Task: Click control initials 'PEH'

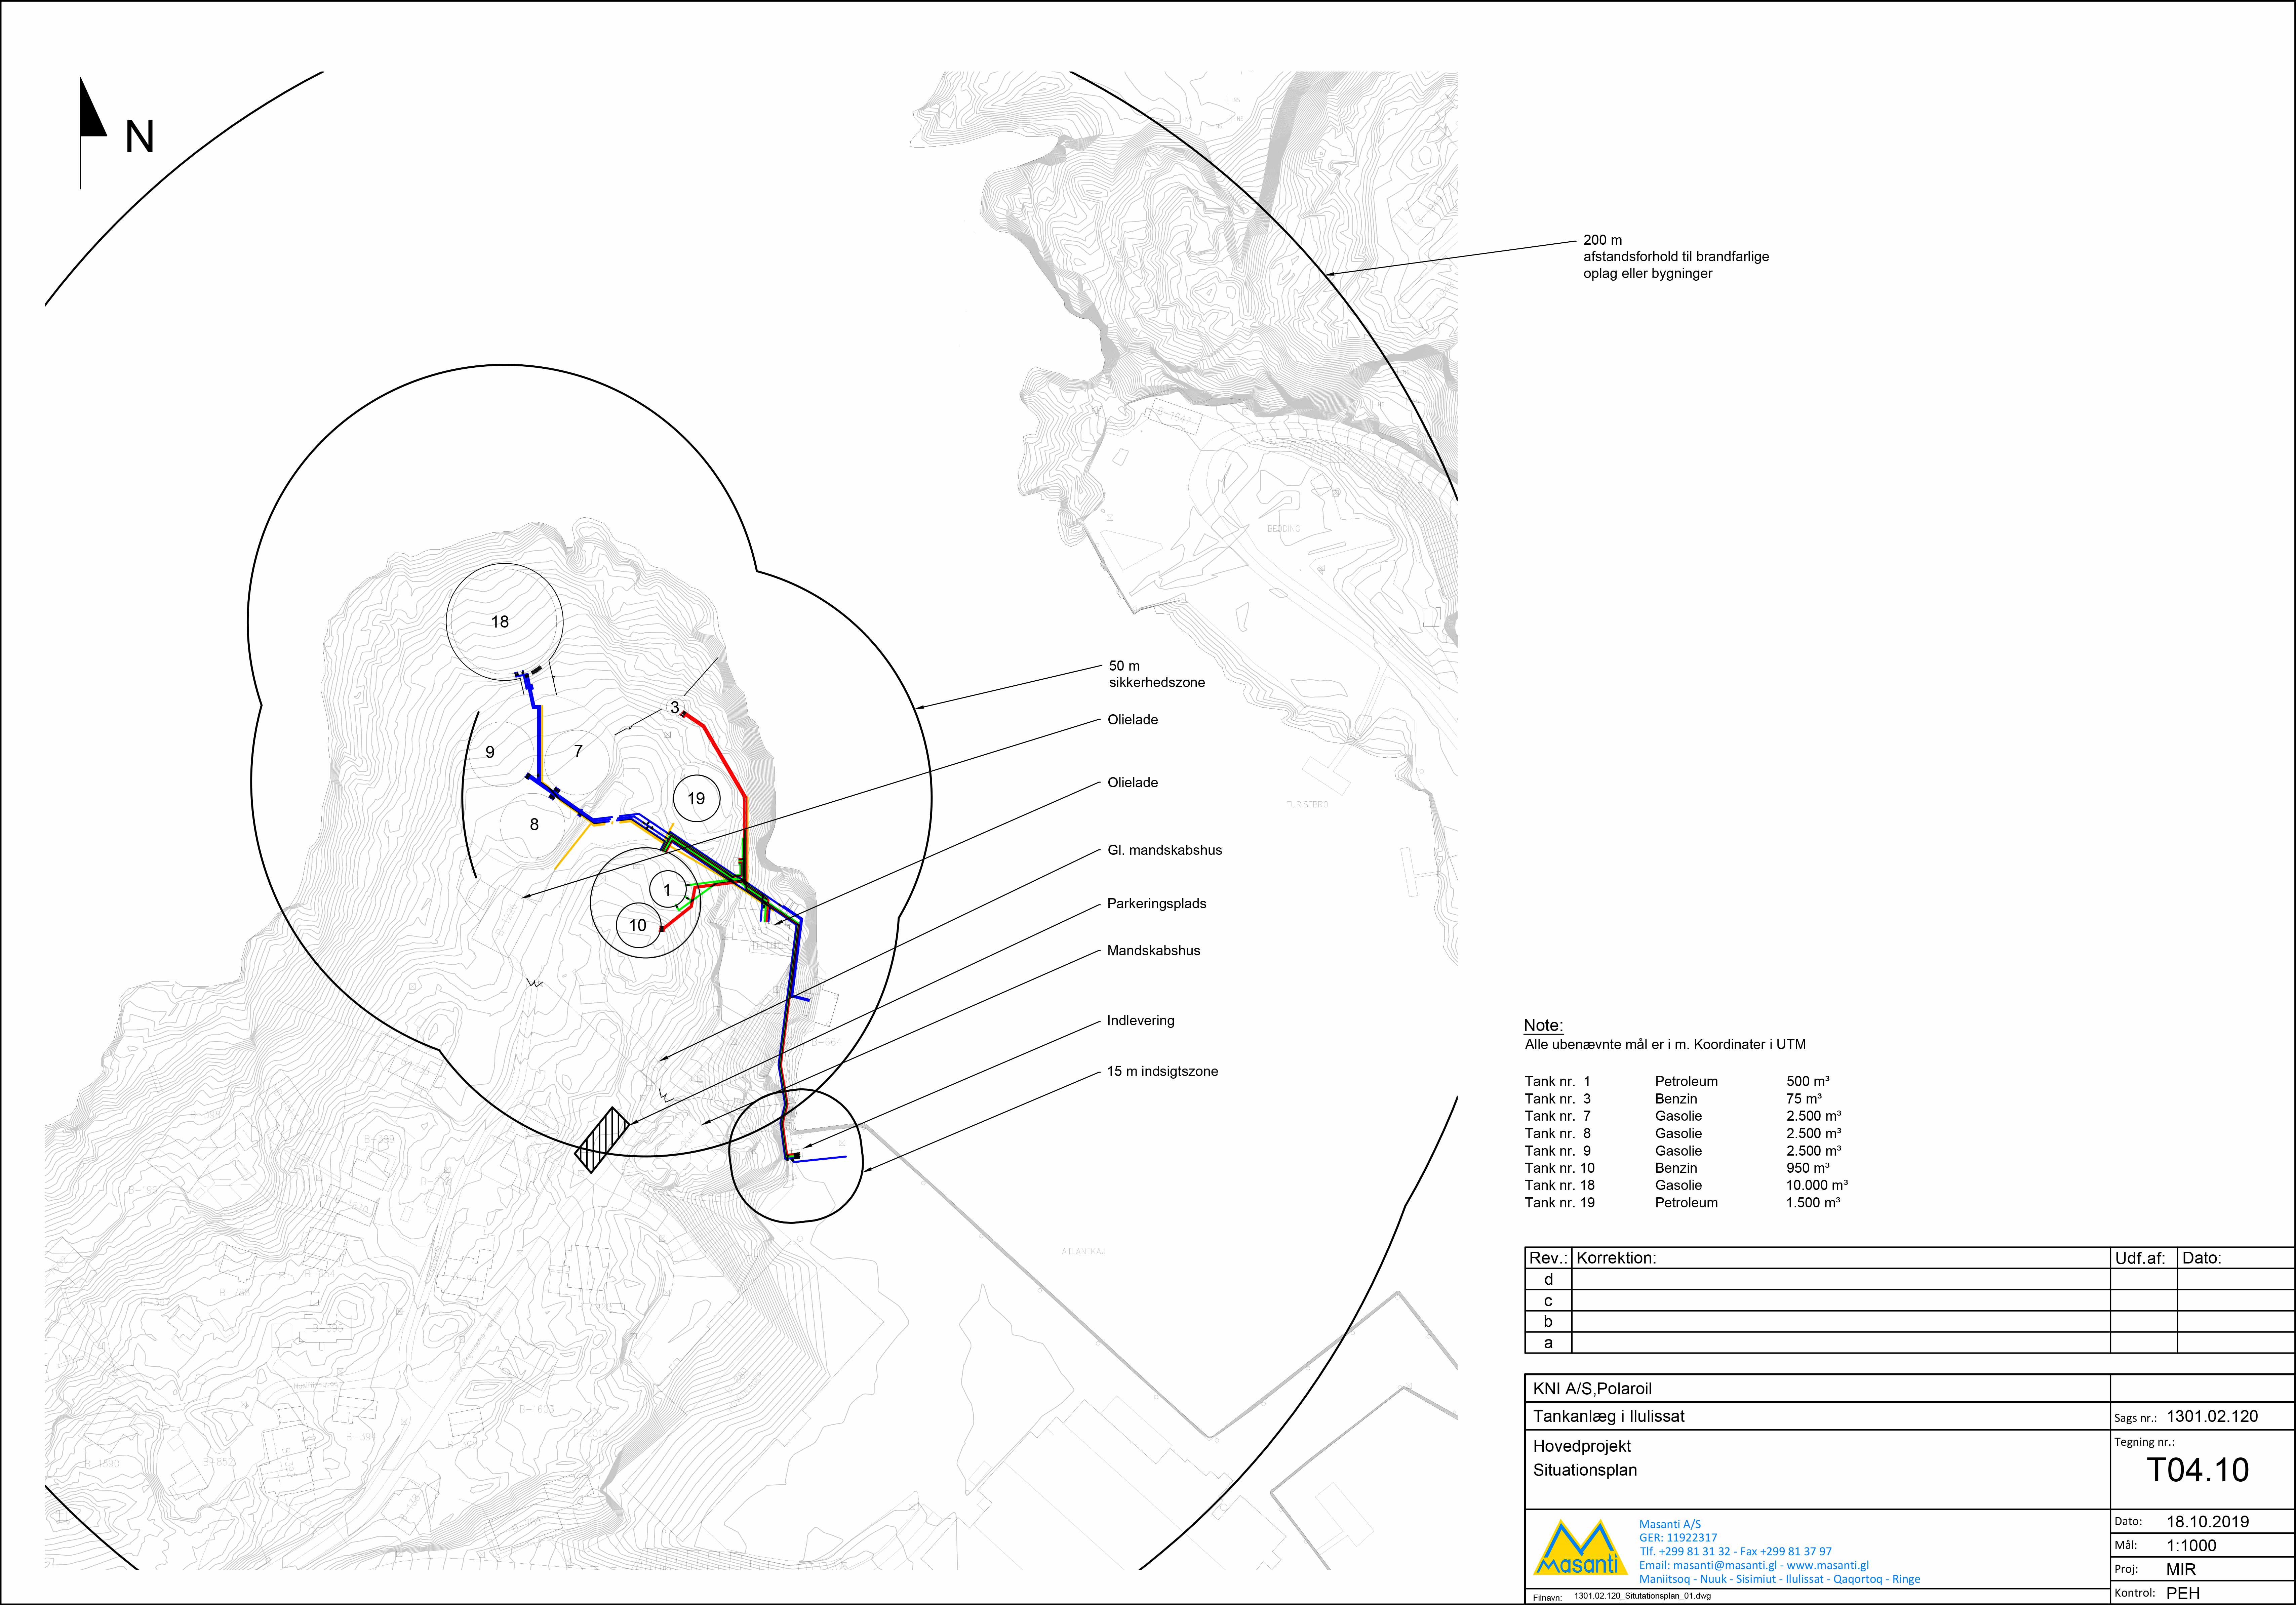Action: (2183, 1594)
